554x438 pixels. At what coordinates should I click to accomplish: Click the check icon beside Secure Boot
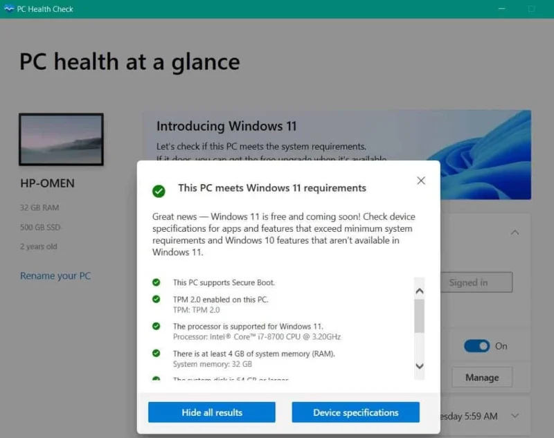157,282
